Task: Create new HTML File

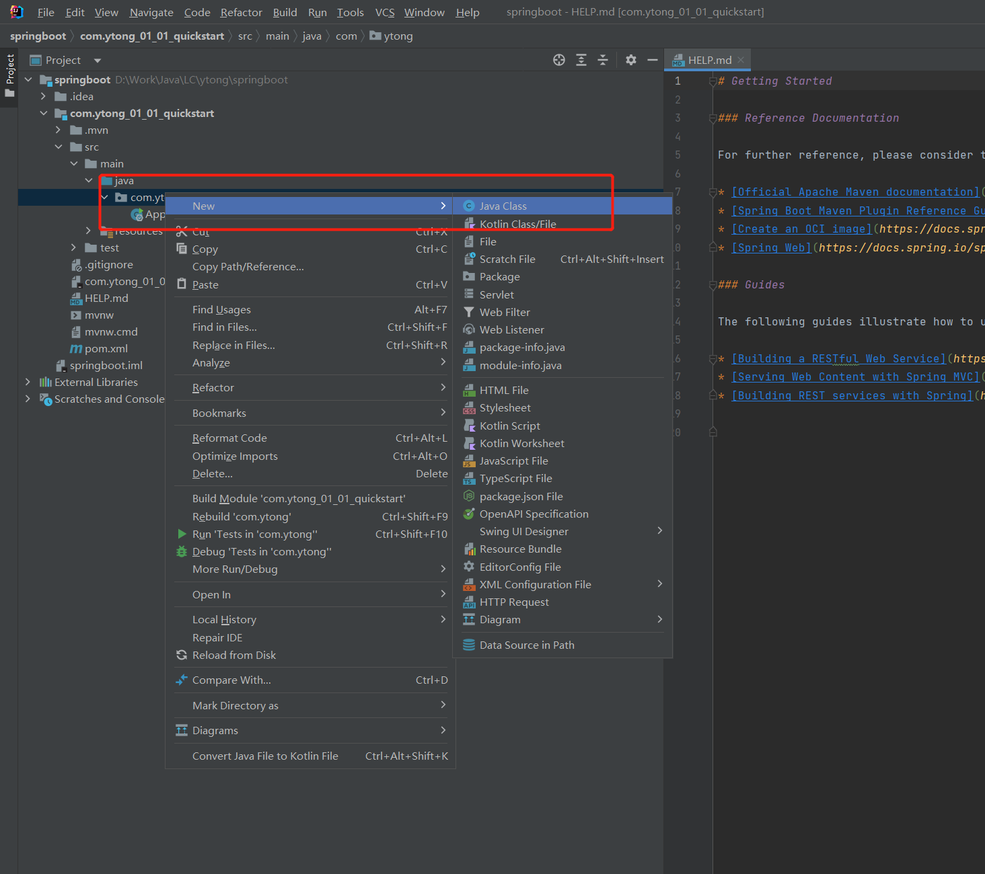Action: 562,390
